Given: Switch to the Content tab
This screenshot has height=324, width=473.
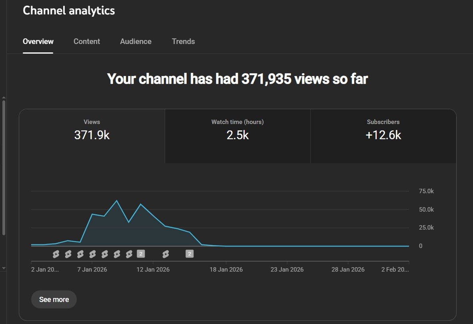Looking at the screenshot, I should [87, 42].
